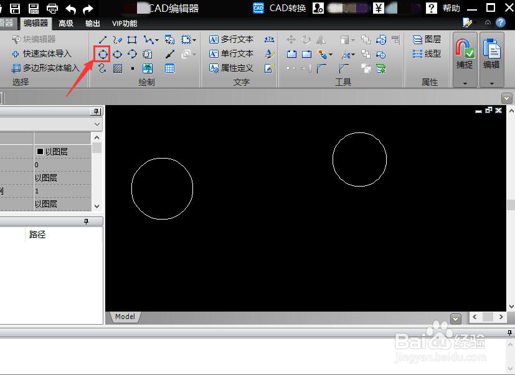
Task: Click the add-layer green plus icon
Action: pos(381,68)
